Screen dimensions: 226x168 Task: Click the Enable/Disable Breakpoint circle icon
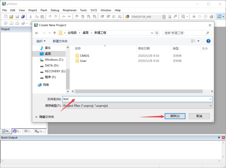(199, 17)
